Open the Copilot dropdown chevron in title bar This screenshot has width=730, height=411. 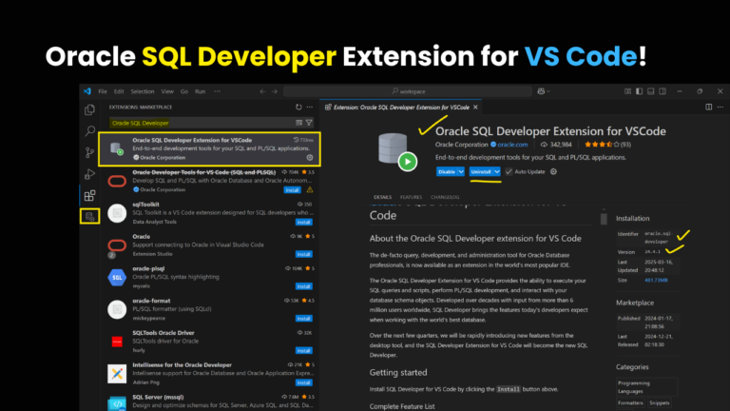click(548, 91)
